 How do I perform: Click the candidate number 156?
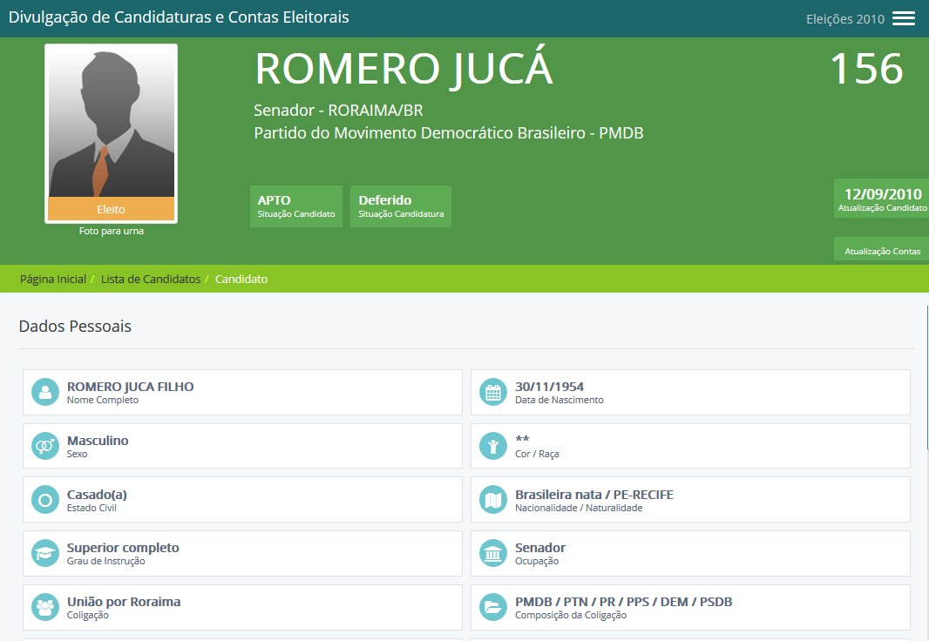[866, 69]
